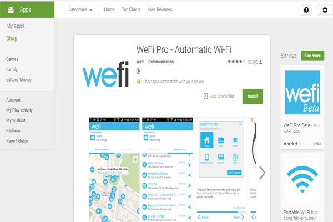Open My wishlist in sidebar
The image size is (333, 222).
tap(16, 120)
